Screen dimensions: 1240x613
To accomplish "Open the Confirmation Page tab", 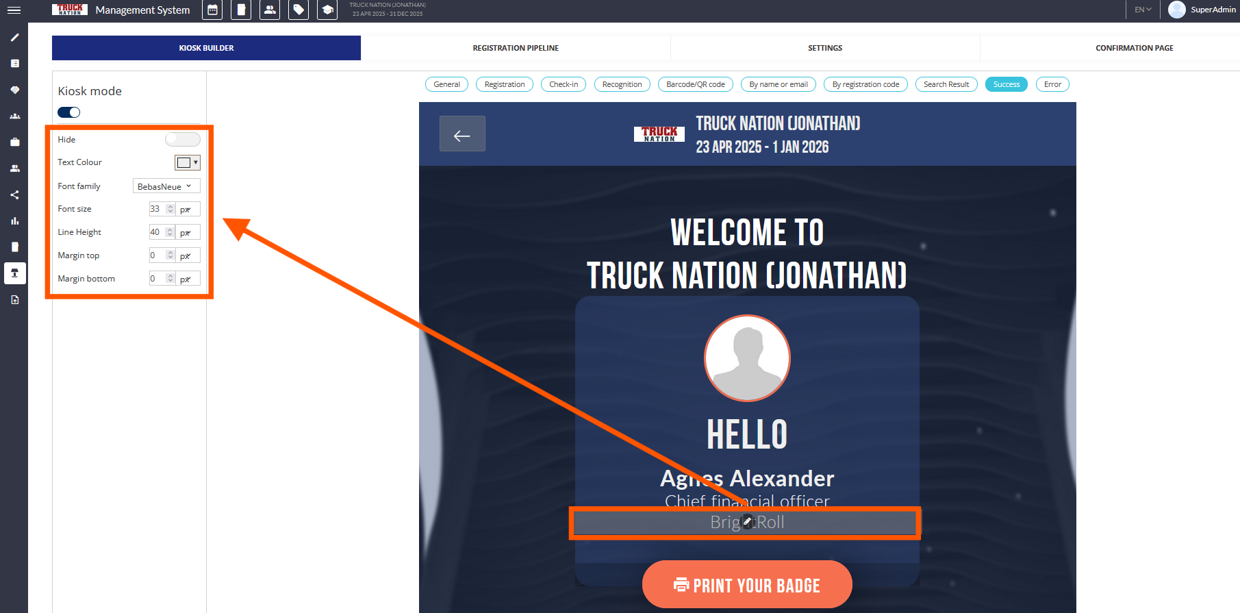I will coord(1134,48).
